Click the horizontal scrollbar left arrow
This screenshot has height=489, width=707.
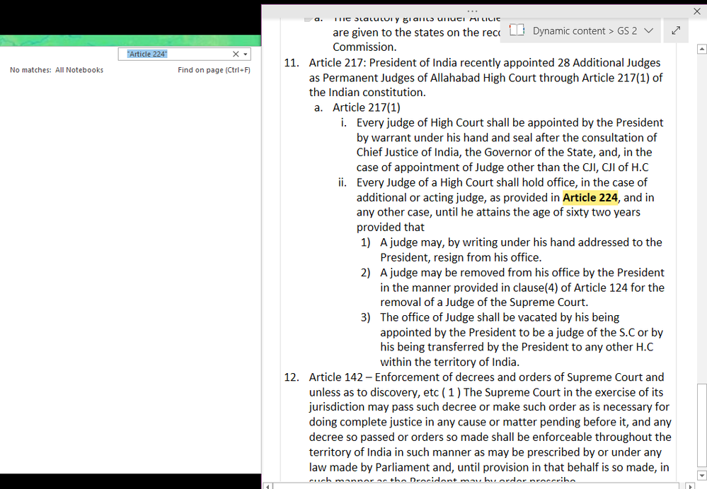(268, 486)
